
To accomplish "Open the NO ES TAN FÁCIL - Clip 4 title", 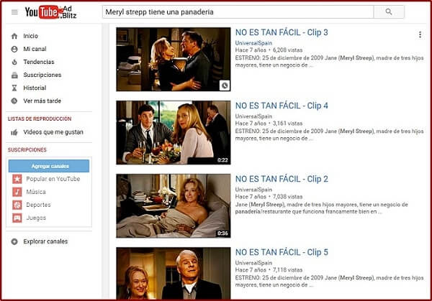I will (282, 106).
